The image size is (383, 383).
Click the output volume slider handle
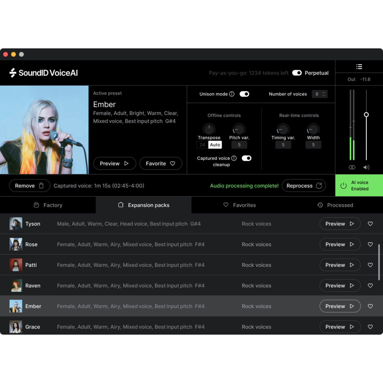pyautogui.click(x=366, y=115)
